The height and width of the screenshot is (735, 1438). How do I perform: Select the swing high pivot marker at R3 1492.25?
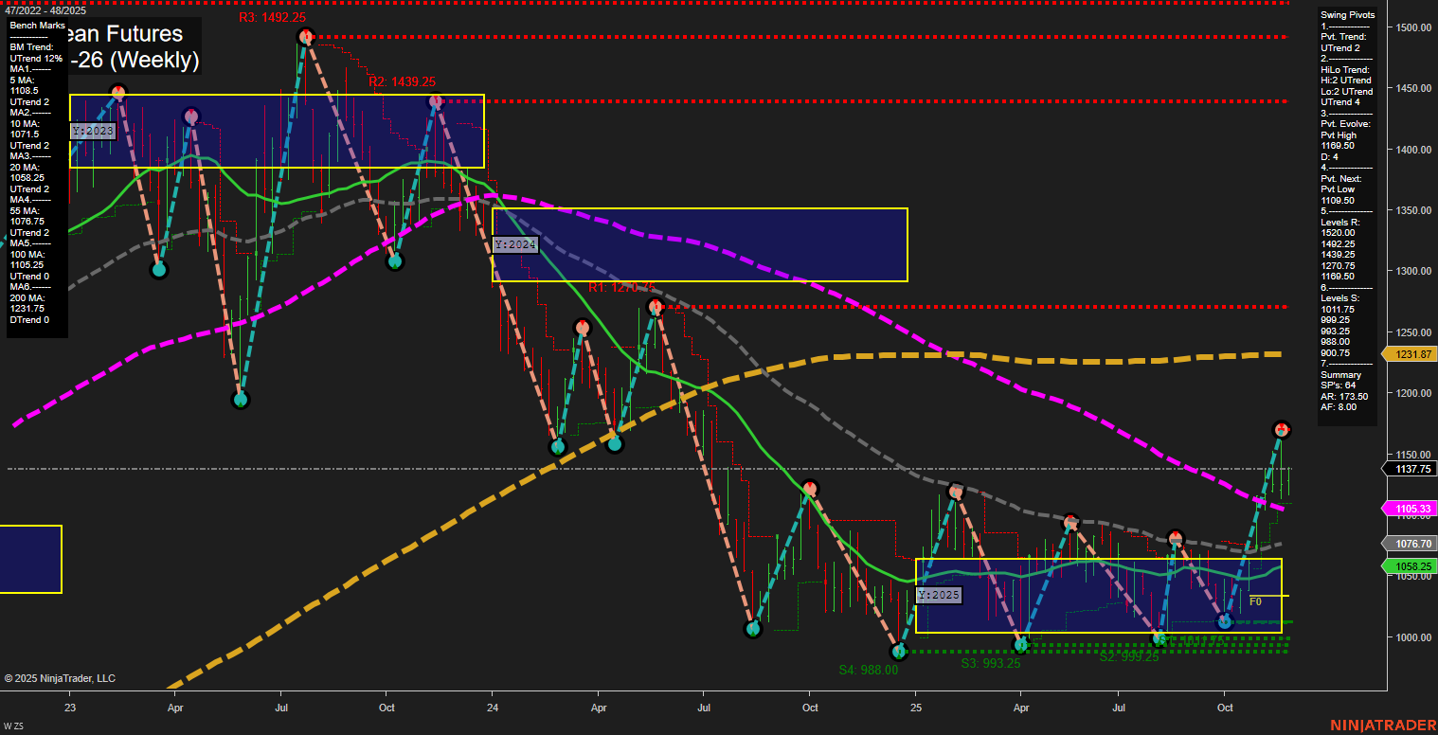tap(305, 37)
